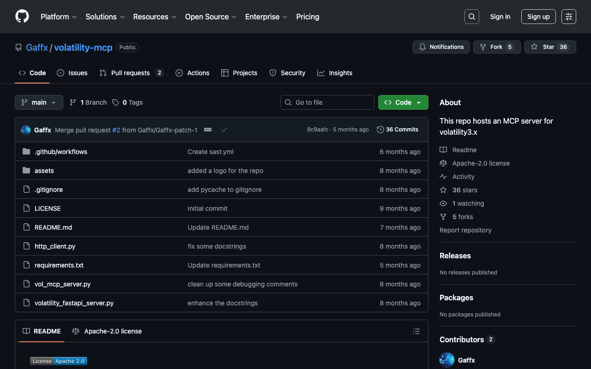This screenshot has width=591, height=369.
Task: Open the Open Source menu
Action: (211, 17)
